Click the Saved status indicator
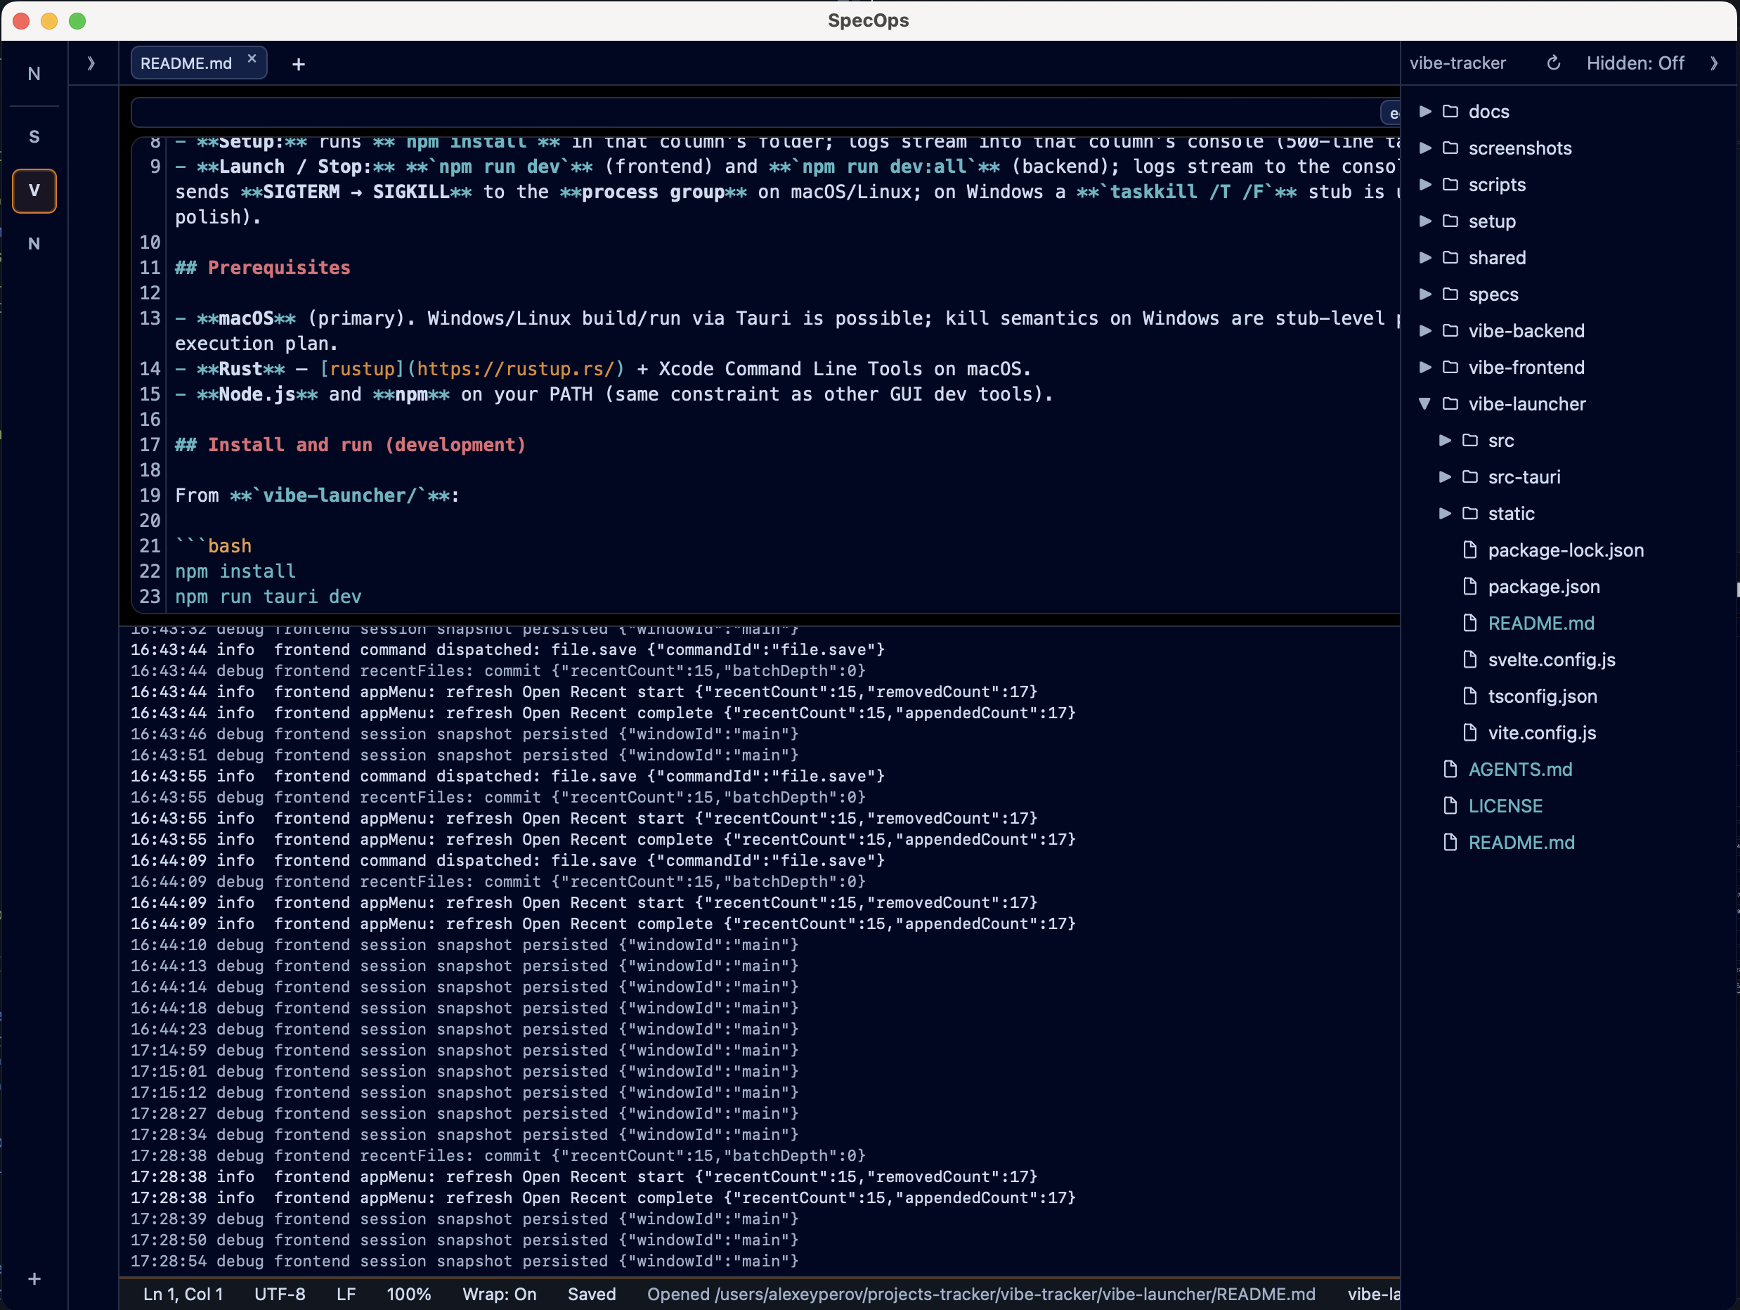 click(592, 1295)
